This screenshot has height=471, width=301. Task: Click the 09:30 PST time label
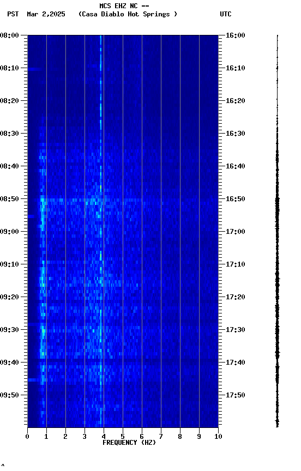[9, 330]
